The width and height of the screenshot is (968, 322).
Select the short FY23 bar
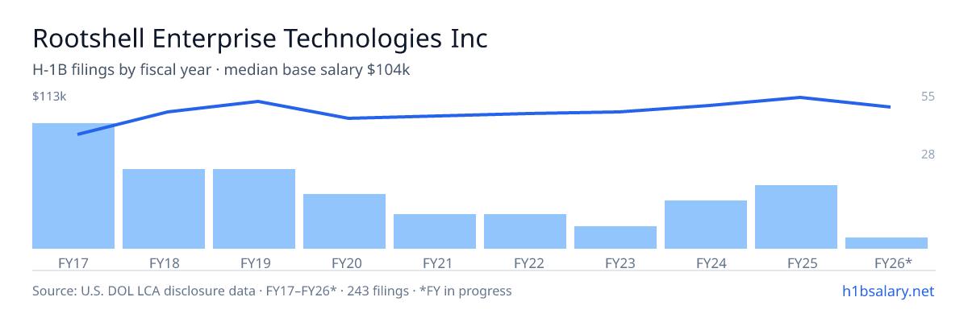(x=615, y=237)
